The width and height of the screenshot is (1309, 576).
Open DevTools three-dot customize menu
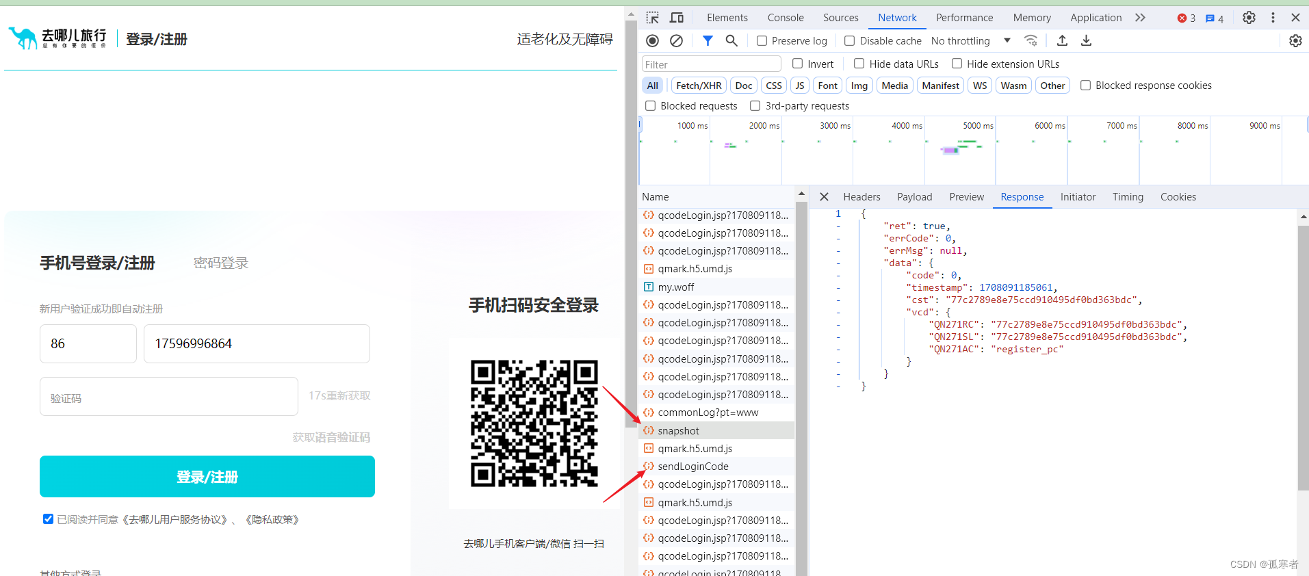point(1273,18)
